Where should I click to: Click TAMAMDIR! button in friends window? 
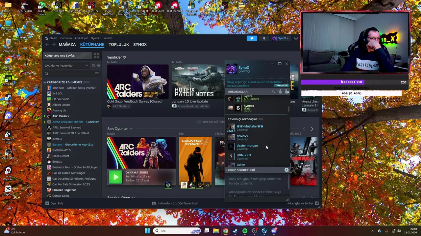281,86
